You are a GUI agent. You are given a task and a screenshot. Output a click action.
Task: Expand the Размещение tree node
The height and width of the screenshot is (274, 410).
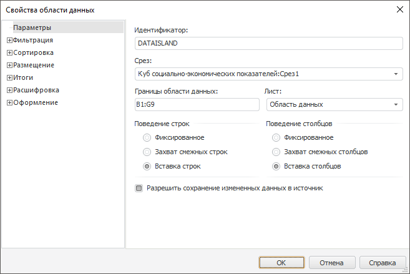(9, 65)
